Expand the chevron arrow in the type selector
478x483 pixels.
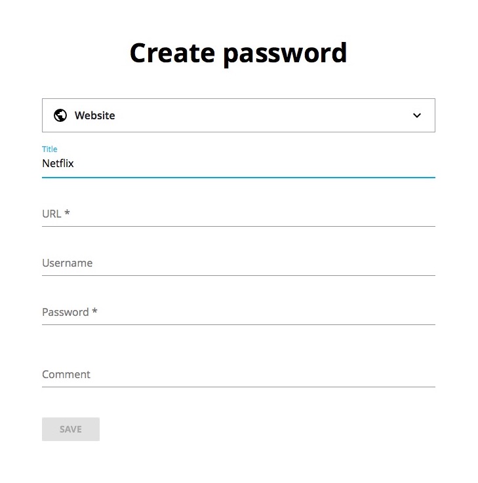point(417,115)
